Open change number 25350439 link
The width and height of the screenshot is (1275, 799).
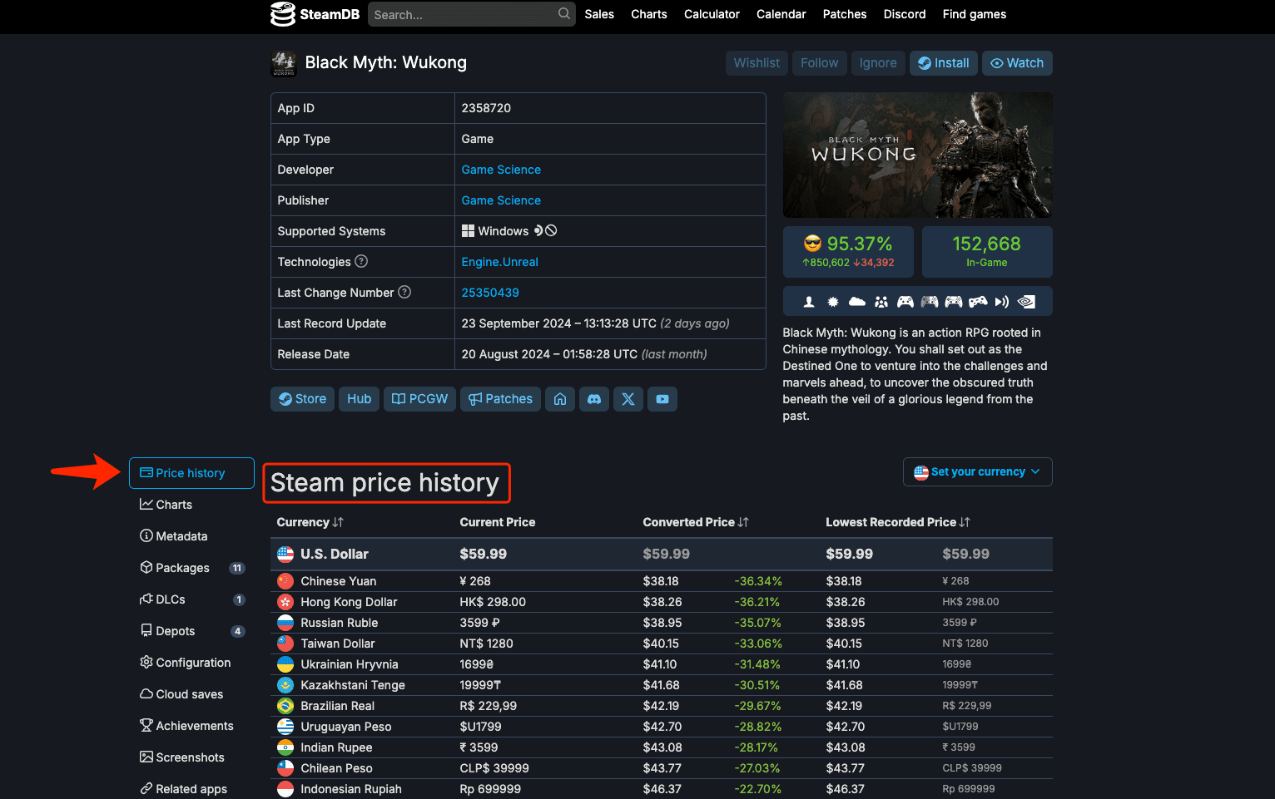tap(490, 293)
